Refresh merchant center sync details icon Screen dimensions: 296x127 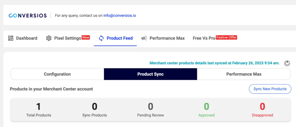pyautogui.click(x=287, y=63)
